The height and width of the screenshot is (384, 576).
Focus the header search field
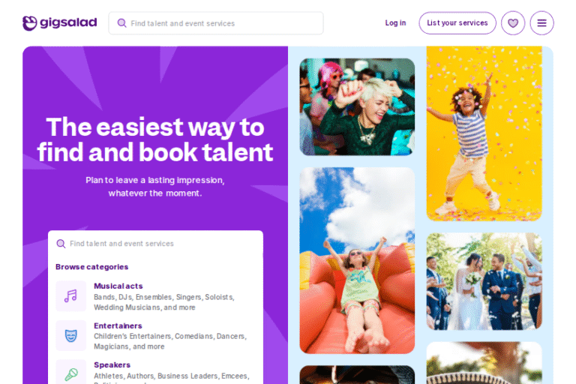[216, 23]
